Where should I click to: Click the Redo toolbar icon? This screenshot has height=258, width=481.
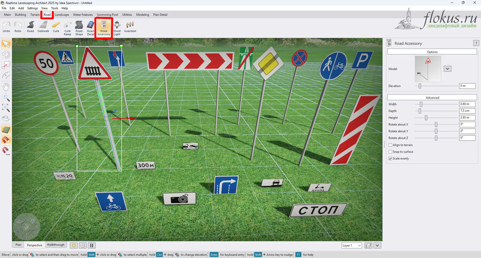(x=18, y=27)
